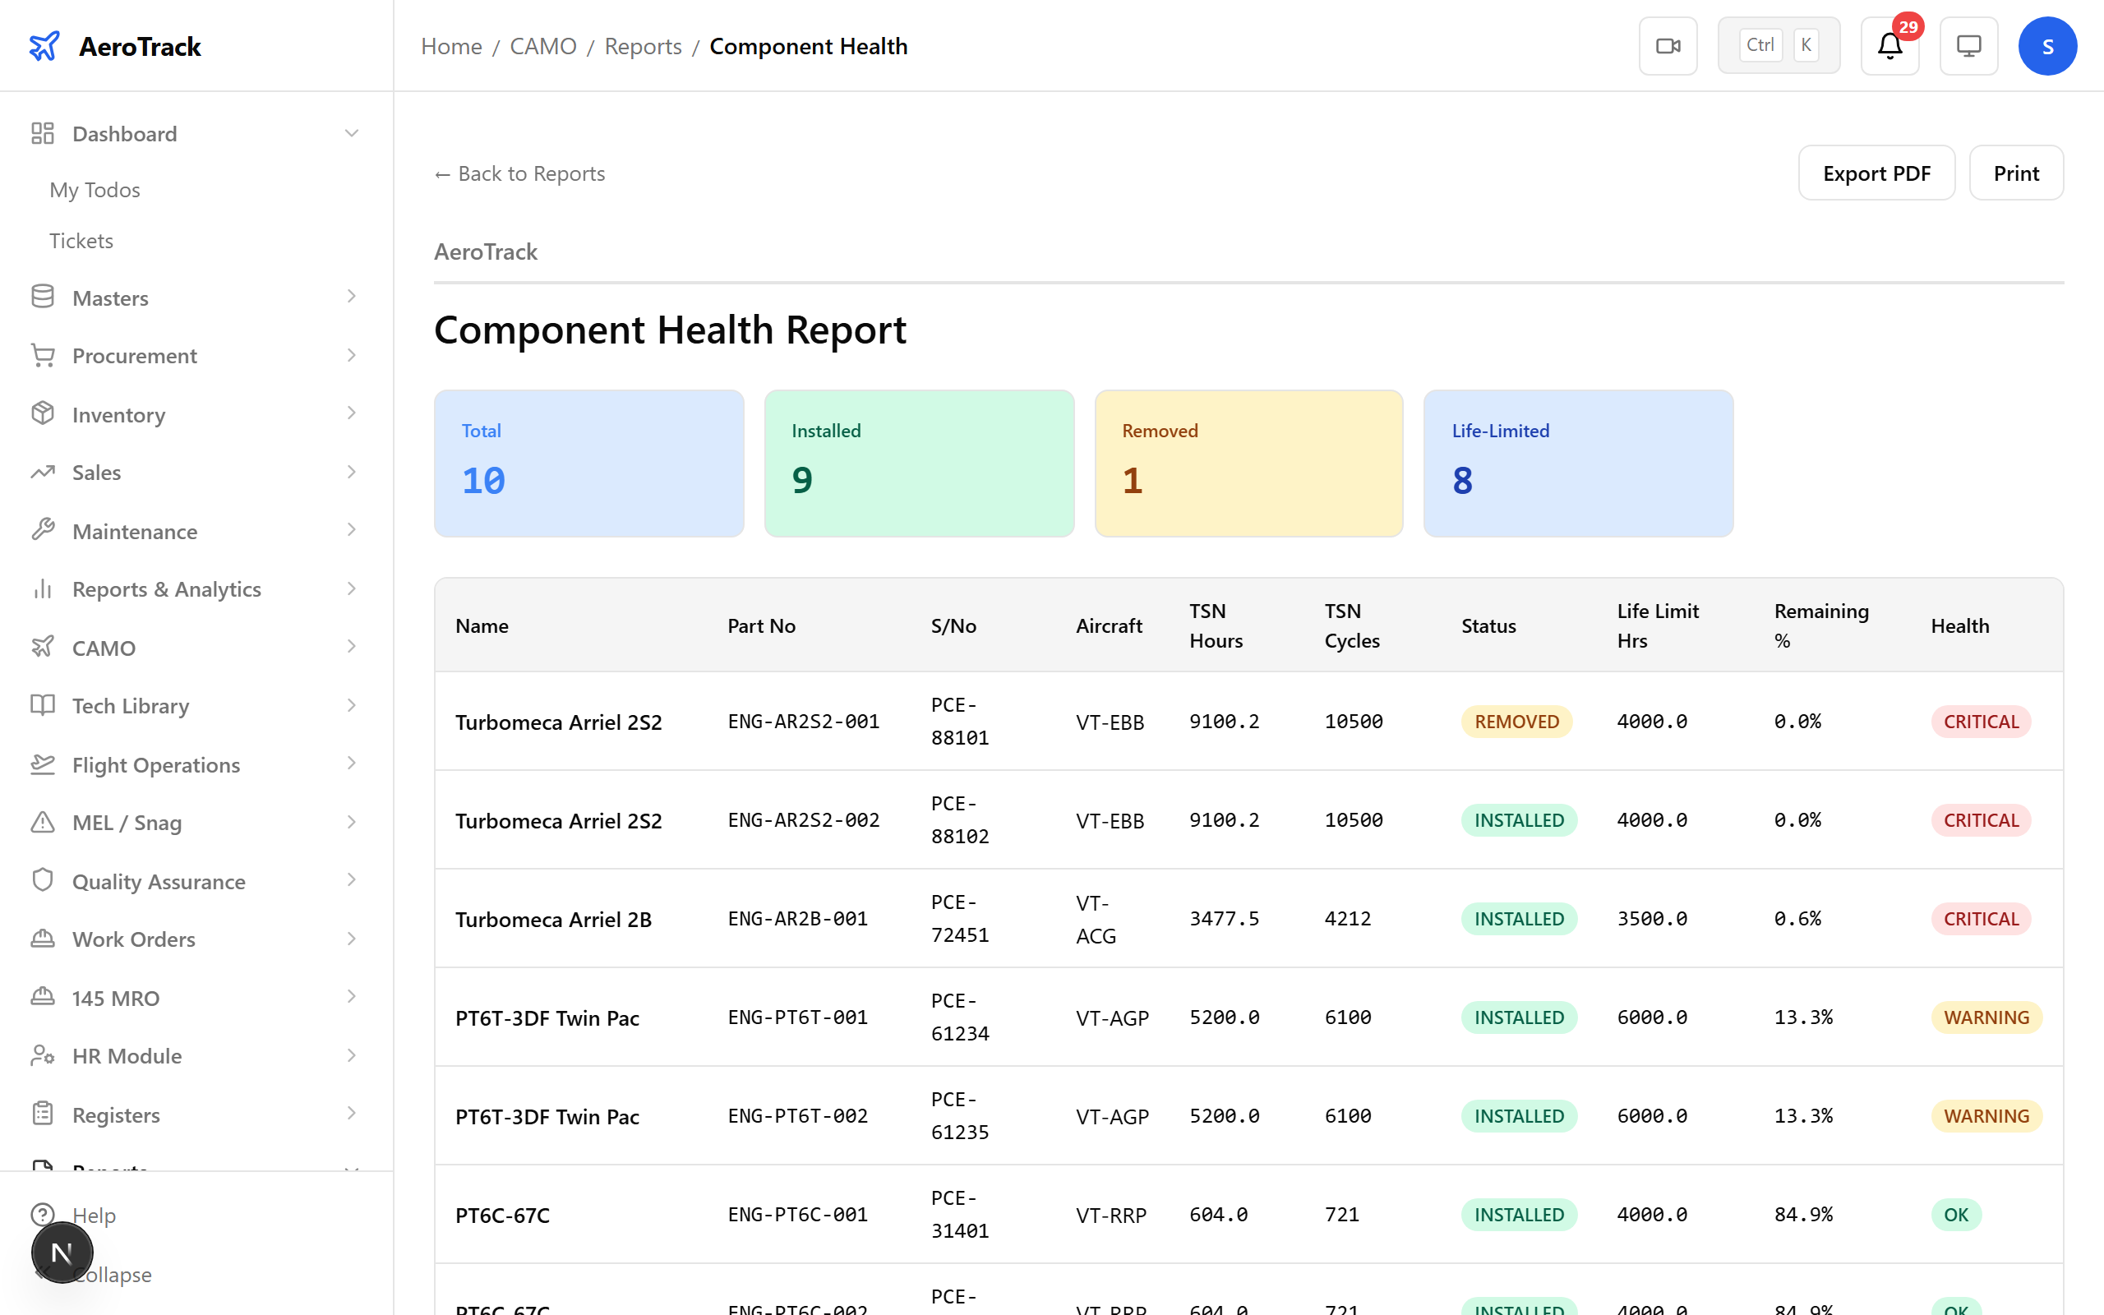Click the Installed summary card showing 9

click(919, 463)
